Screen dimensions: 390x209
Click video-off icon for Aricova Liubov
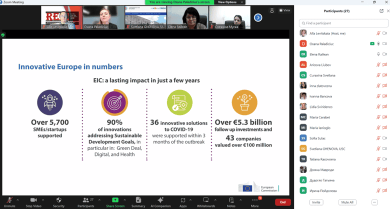coord(384,64)
